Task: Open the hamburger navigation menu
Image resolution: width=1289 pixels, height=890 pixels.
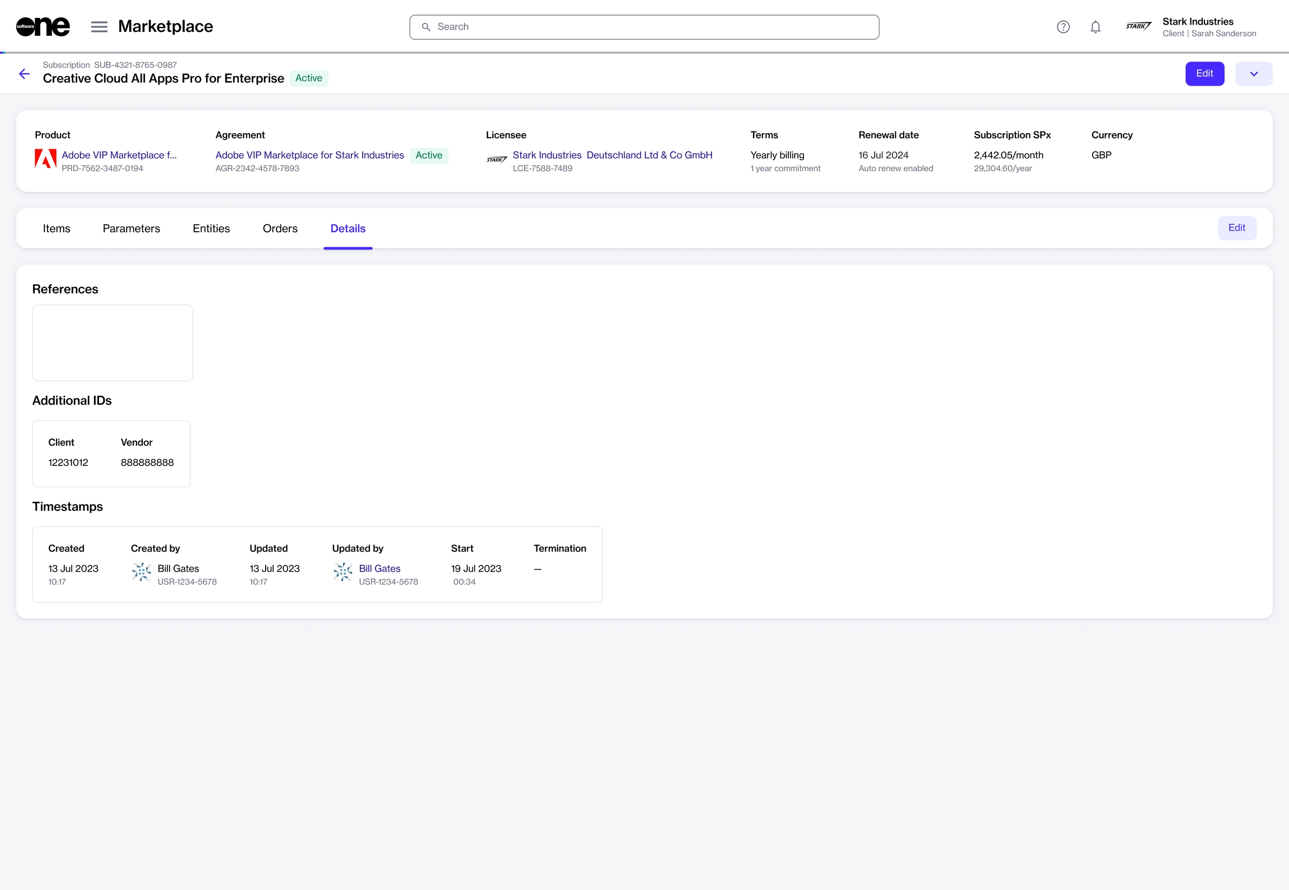Action: [x=99, y=27]
